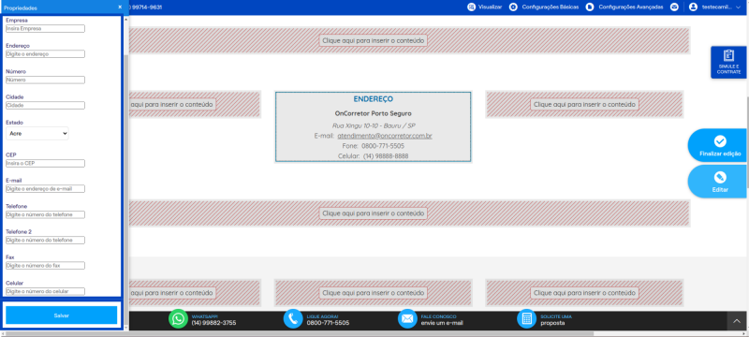Click the CEP input field

click(x=45, y=163)
